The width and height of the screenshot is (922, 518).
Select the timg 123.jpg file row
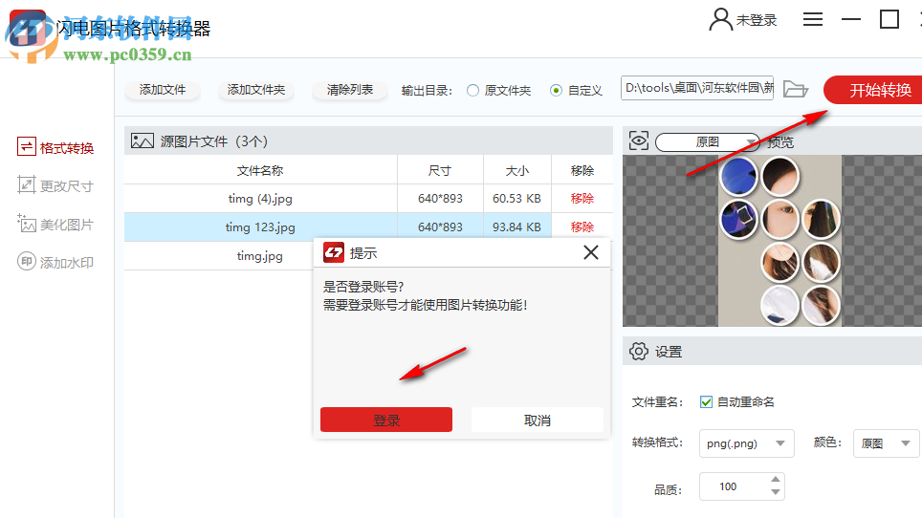tap(368, 227)
